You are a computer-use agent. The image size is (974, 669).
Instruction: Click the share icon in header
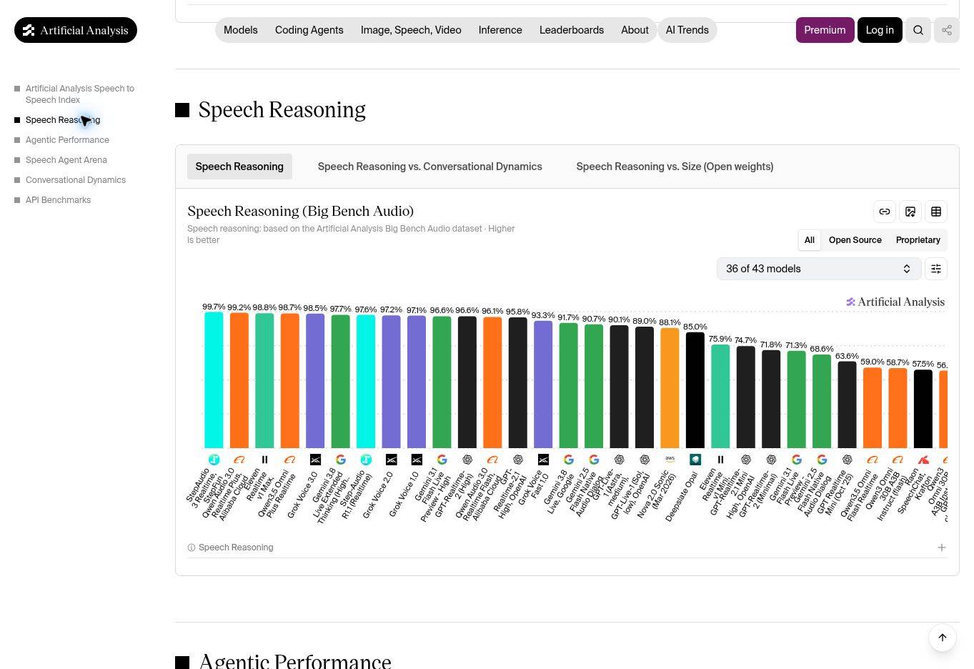947,30
